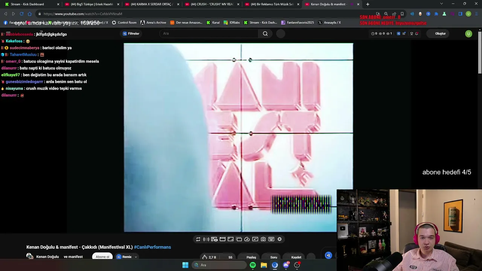Open the Control Room bookmark

click(x=124, y=23)
